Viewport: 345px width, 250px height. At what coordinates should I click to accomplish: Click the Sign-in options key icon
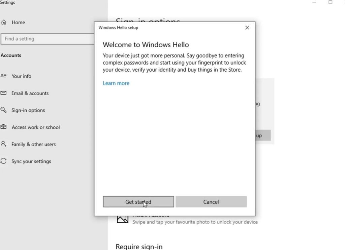3,110
